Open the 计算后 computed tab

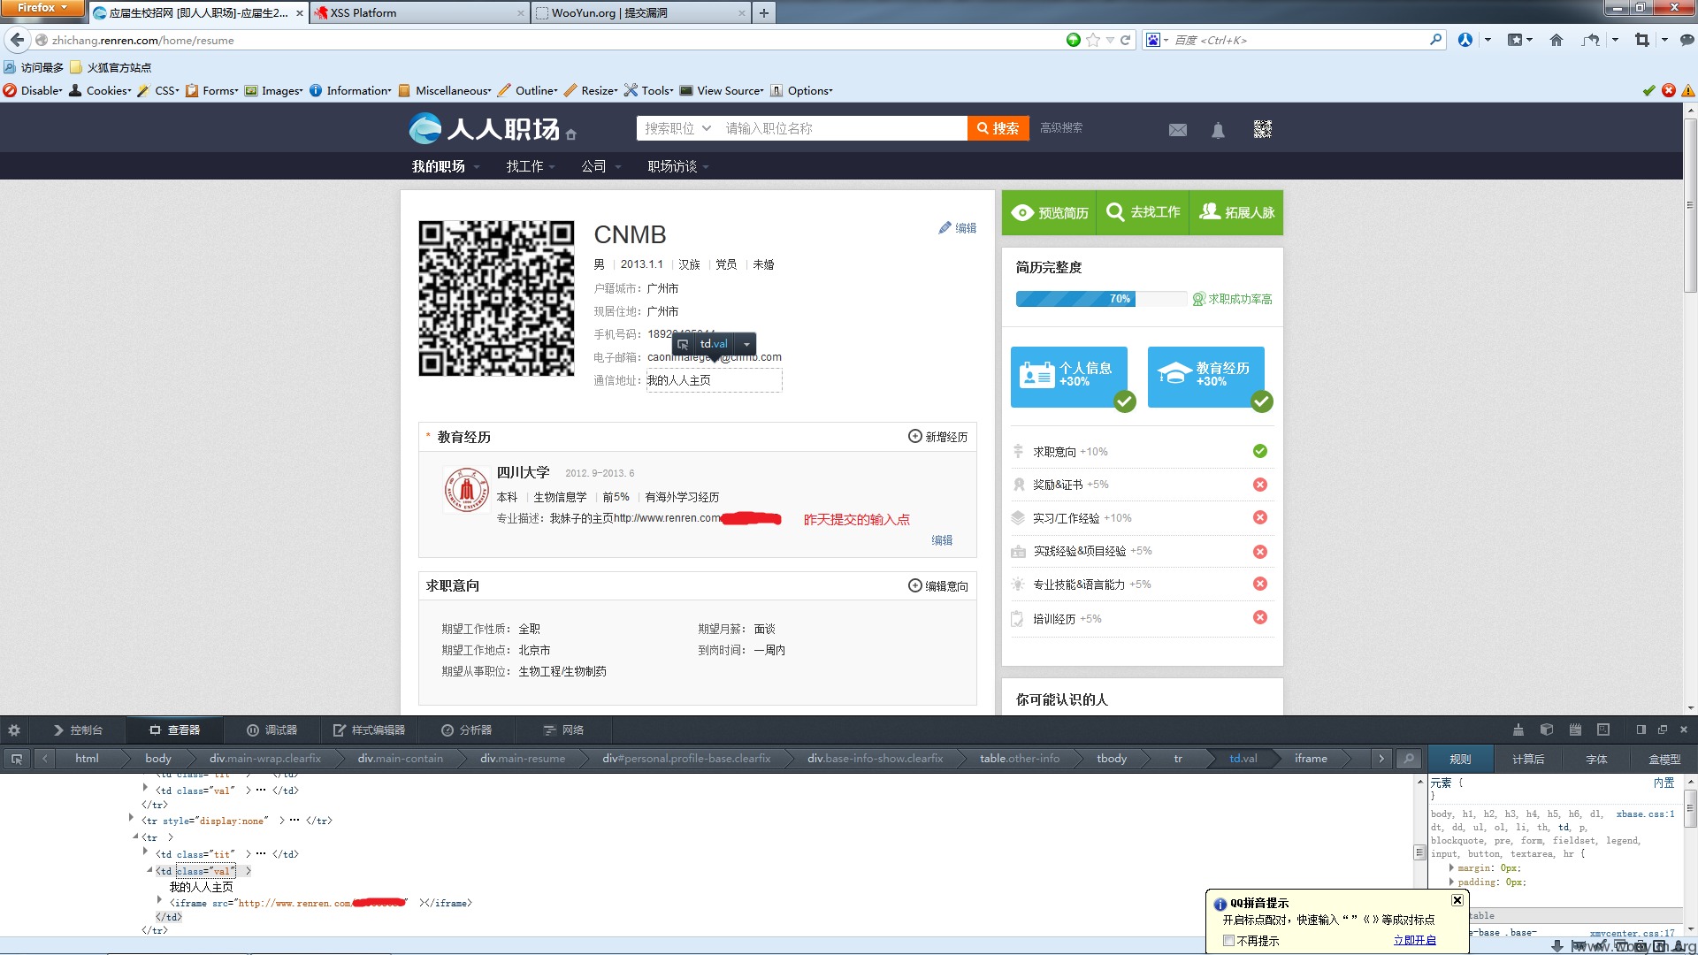1528,760
